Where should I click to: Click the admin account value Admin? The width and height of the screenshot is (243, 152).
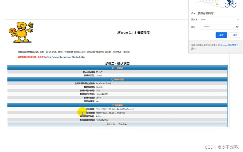coord(99,116)
